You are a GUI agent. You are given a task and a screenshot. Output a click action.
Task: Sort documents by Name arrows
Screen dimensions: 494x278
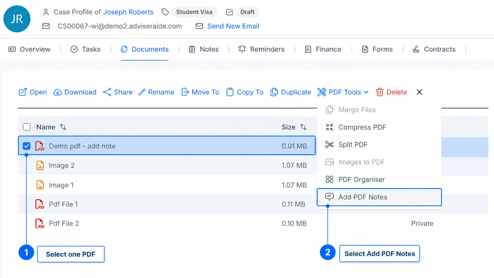point(63,127)
